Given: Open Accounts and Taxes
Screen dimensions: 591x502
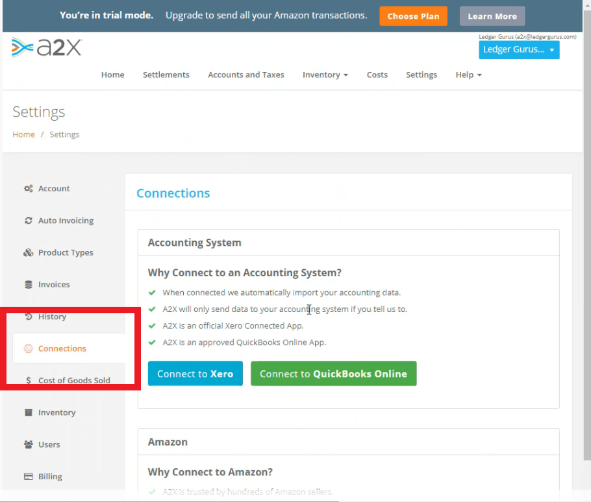Looking at the screenshot, I should [245, 75].
